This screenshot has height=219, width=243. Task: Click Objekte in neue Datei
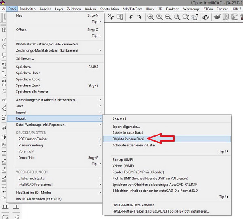(x=167, y=139)
